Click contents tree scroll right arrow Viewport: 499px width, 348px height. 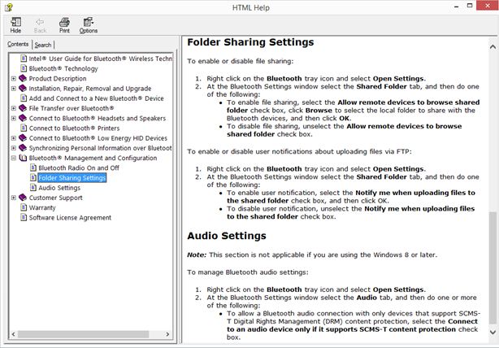[167, 334]
